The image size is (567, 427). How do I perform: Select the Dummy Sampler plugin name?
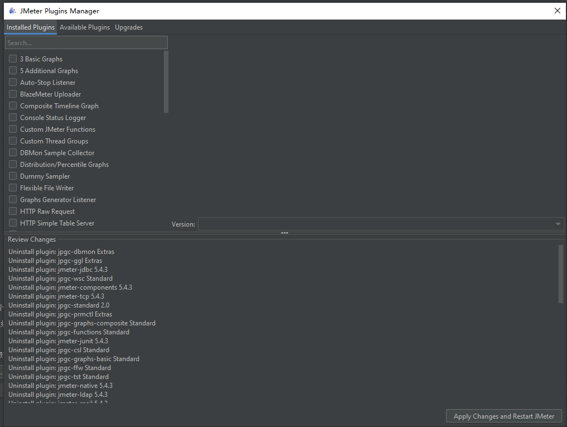click(x=45, y=176)
